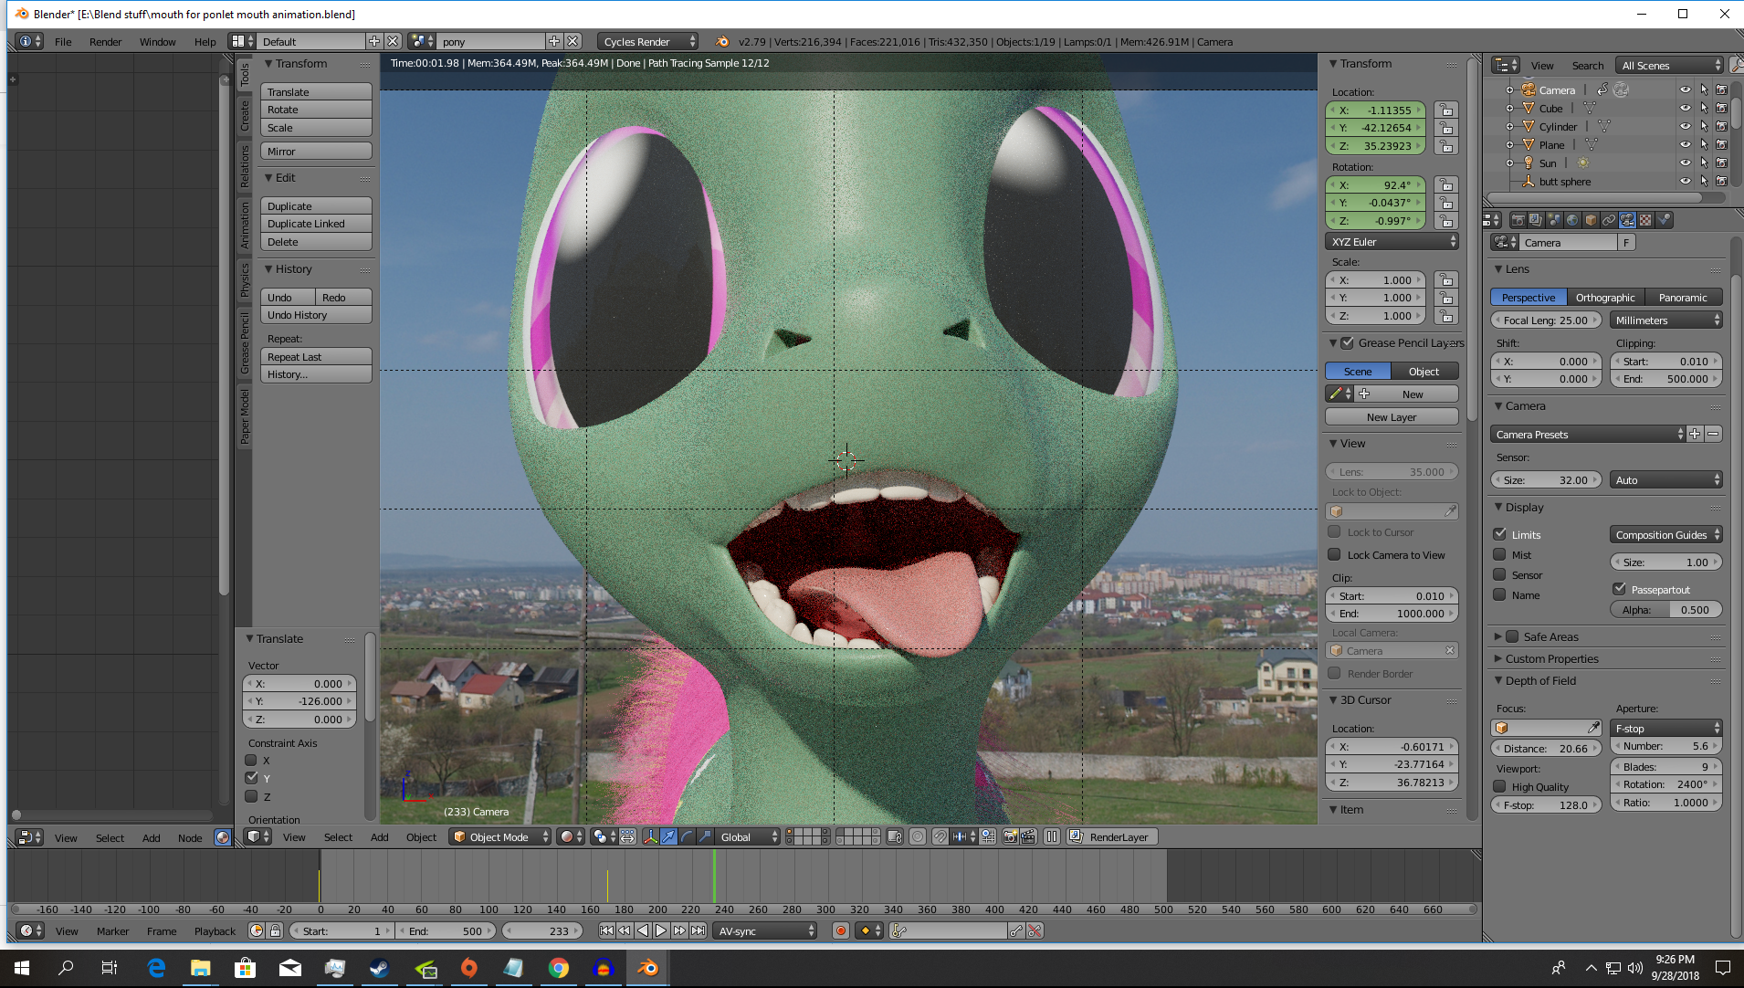
Task: Open the Render properties camera icon tab
Action: [1518, 220]
